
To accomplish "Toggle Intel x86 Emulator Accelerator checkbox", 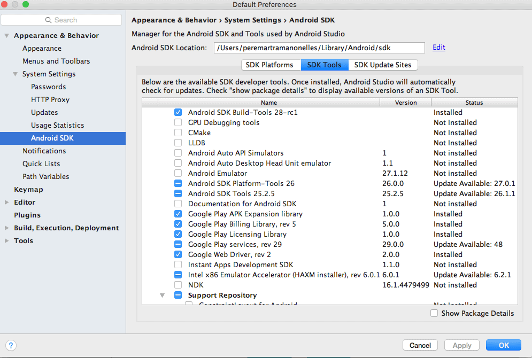I will point(178,275).
